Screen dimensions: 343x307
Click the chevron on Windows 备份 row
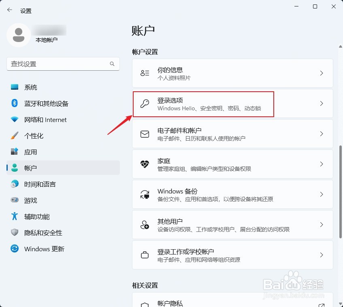coord(322,194)
